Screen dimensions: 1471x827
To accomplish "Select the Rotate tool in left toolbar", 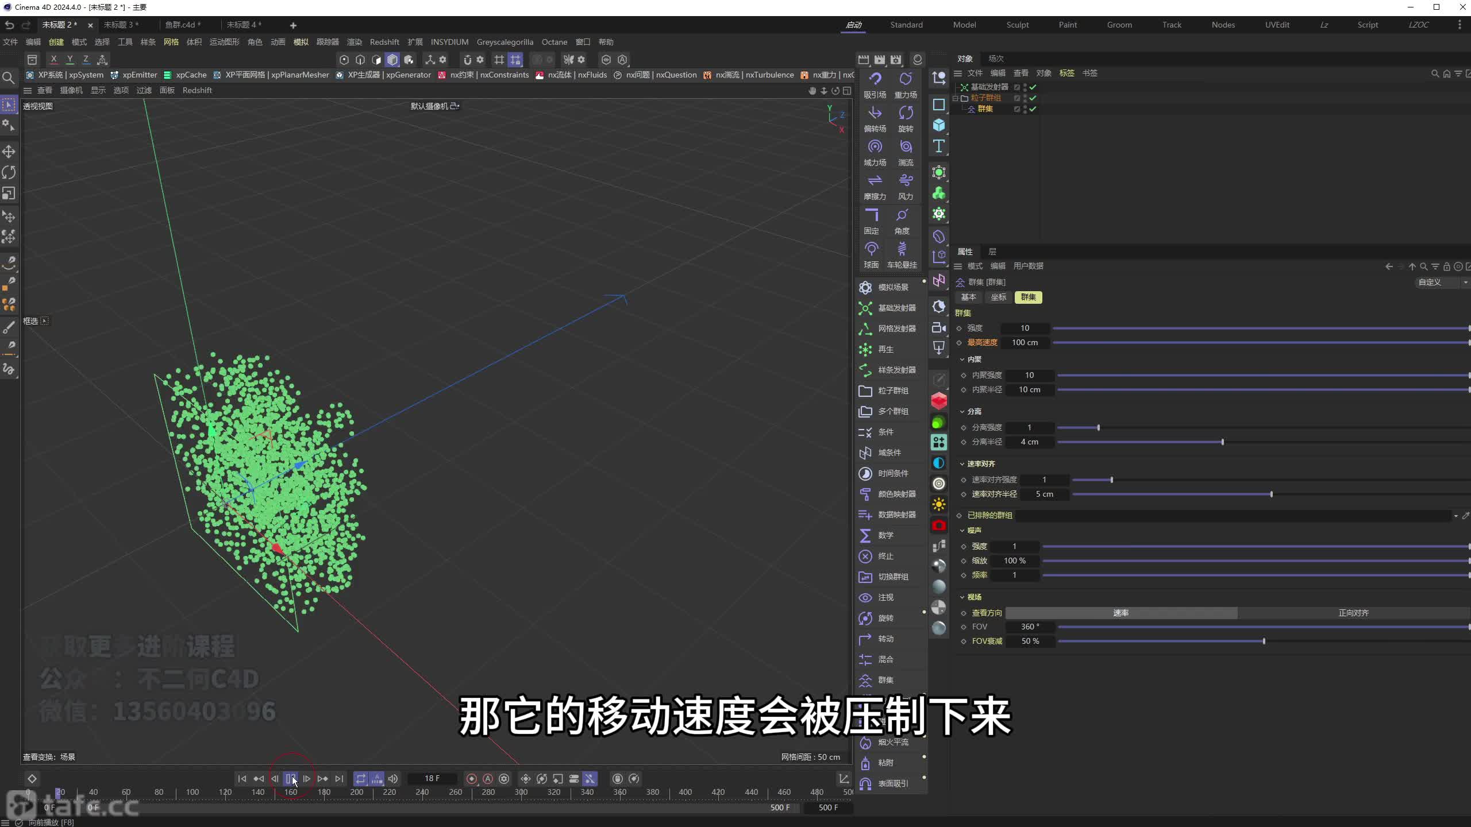I will (x=9, y=172).
